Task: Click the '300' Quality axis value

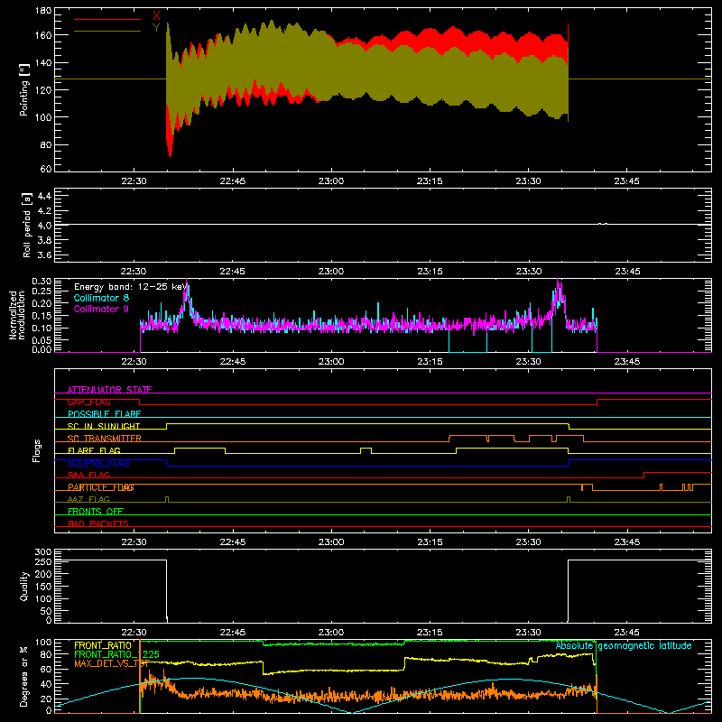Action: click(x=43, y=552)
